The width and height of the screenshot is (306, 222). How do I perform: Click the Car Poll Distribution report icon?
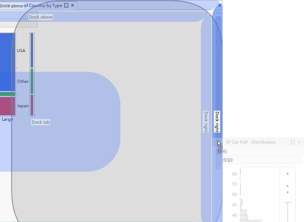(x=229, y=142)
